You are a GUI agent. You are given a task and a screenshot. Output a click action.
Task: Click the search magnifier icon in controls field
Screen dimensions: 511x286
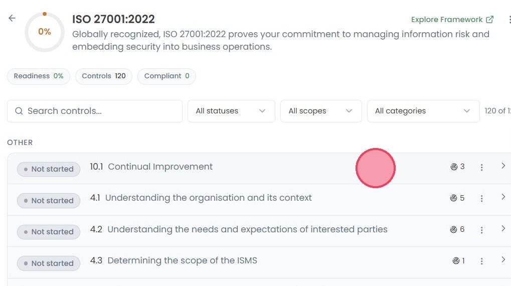tap(19, 111)
